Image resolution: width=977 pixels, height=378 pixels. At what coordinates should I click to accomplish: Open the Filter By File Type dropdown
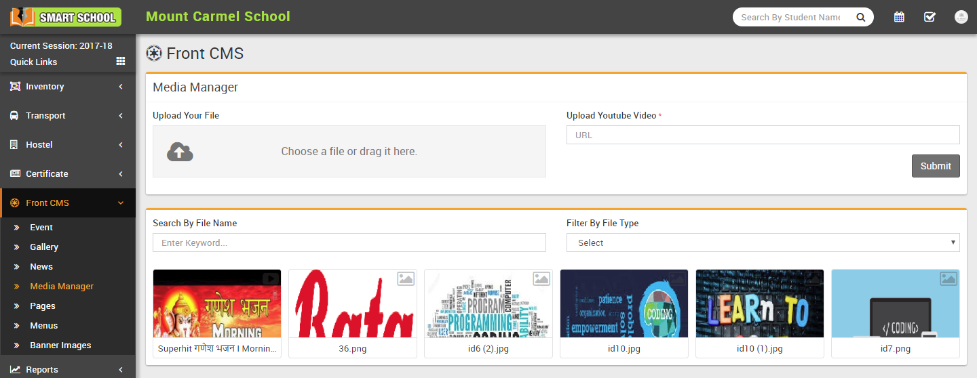pos(763,243)
